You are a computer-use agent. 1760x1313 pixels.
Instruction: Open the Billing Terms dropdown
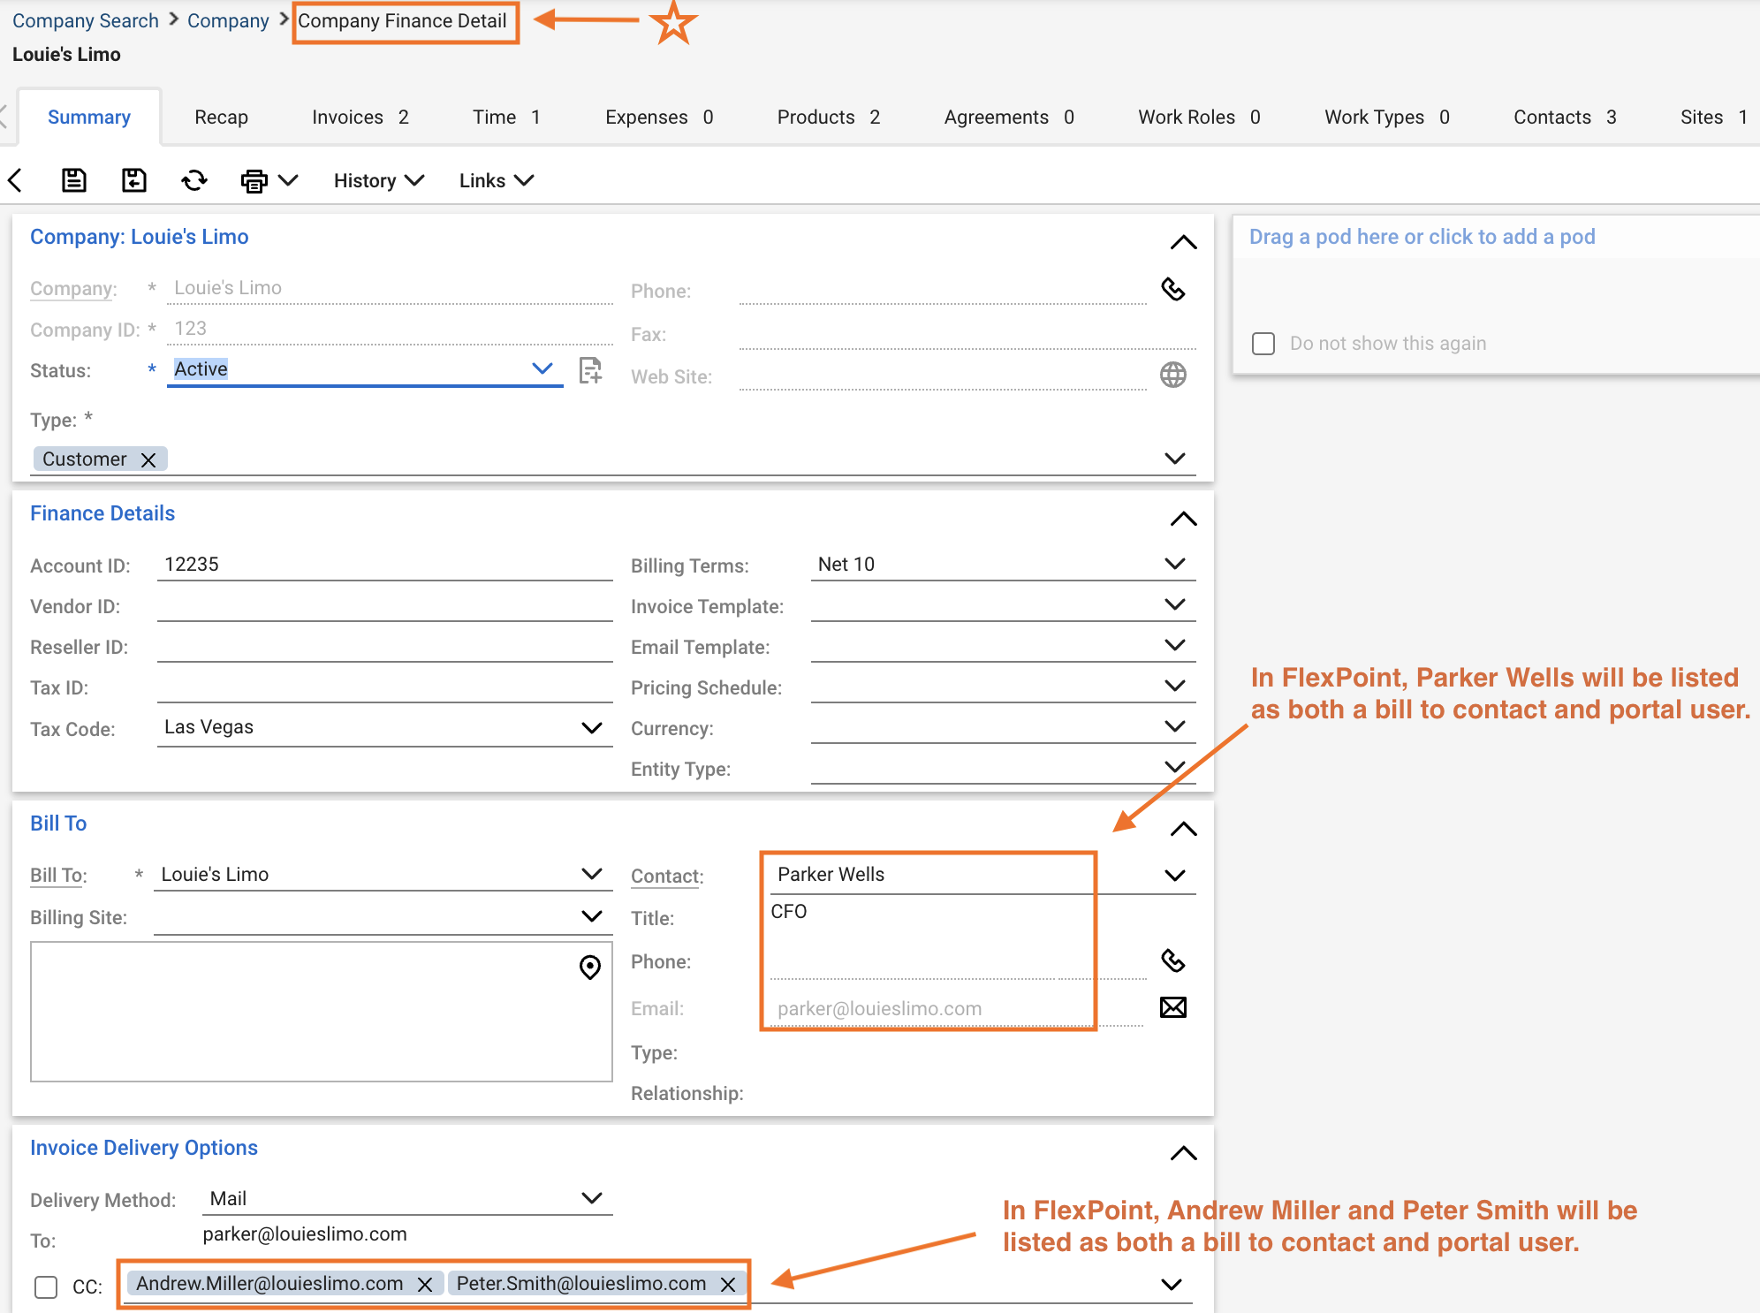1175,564
